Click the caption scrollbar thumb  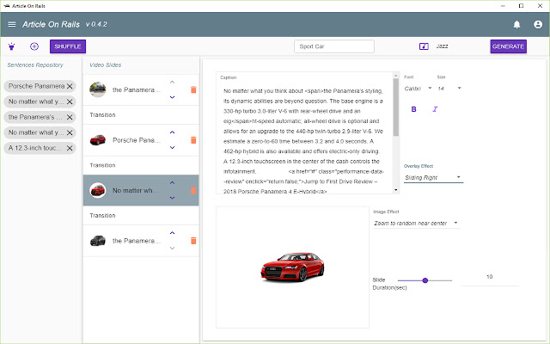coord(395,107)
